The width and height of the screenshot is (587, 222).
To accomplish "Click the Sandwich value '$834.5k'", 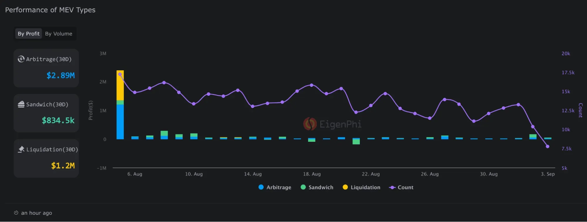I will pyautogui.click(x=58, y=120).
